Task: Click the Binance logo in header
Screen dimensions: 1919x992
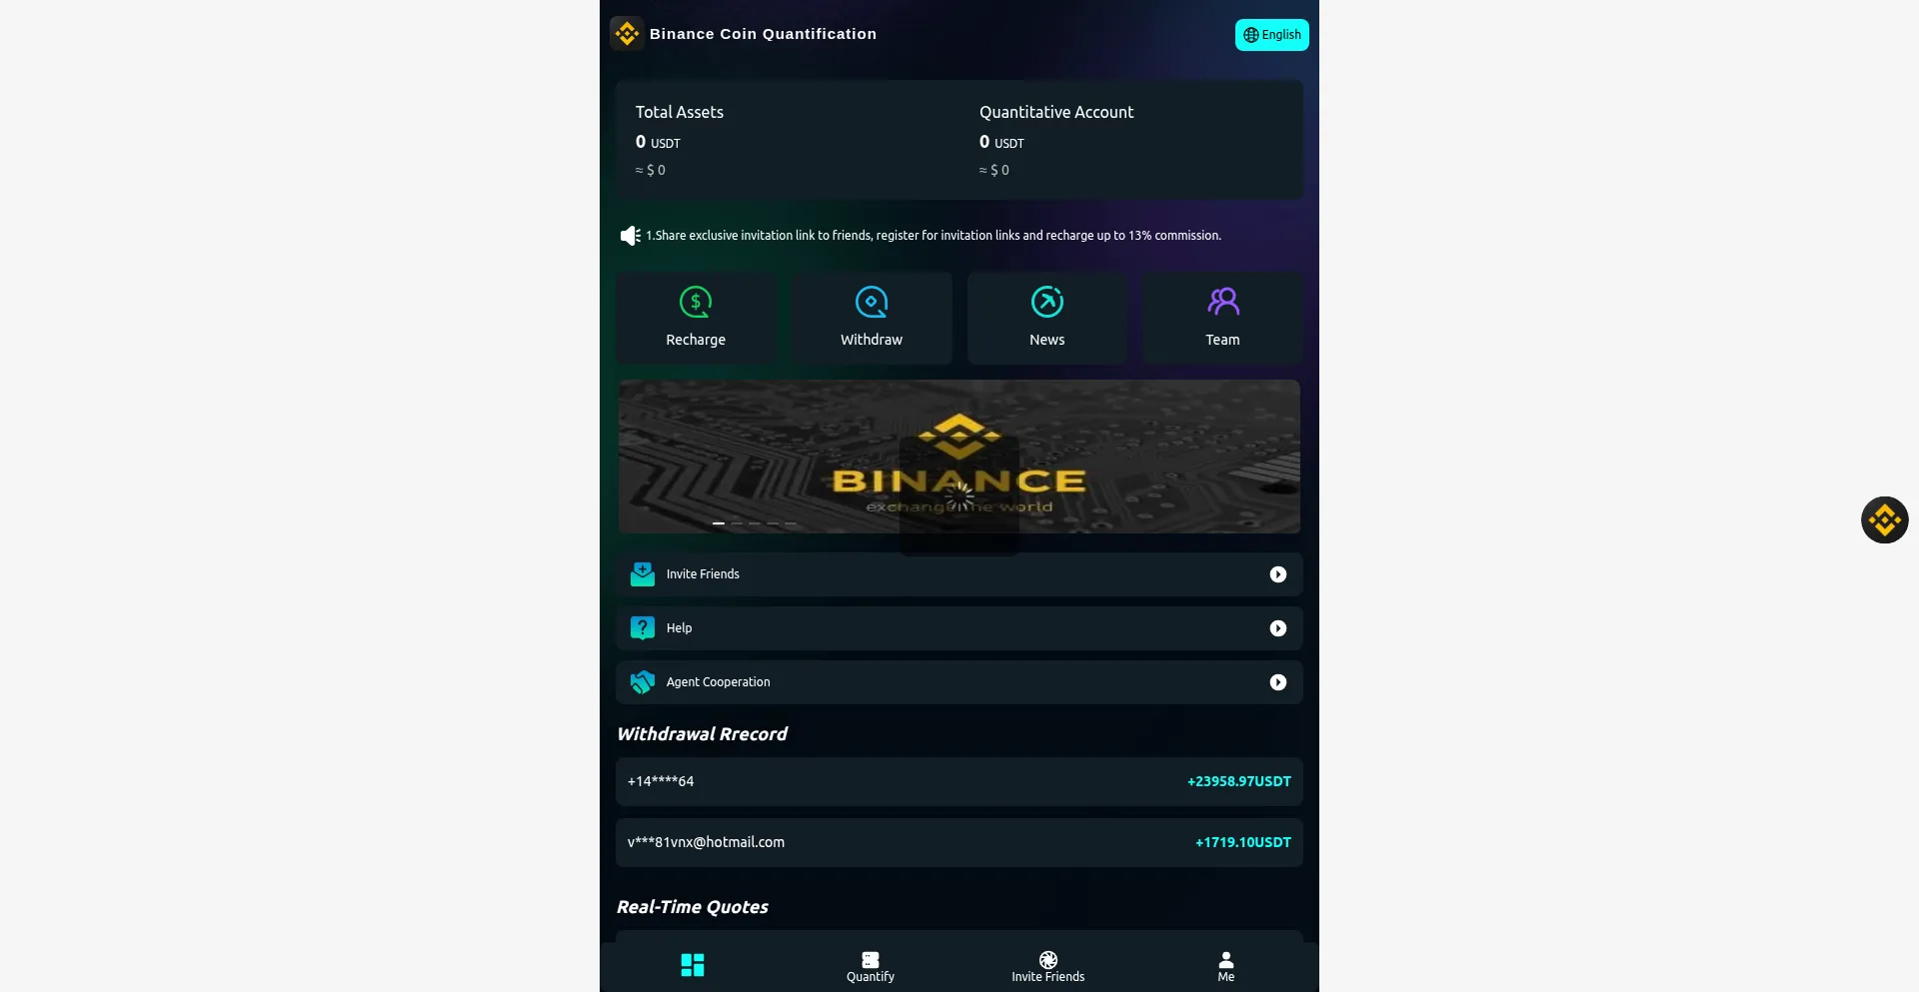Action: (x=627, y=34)
